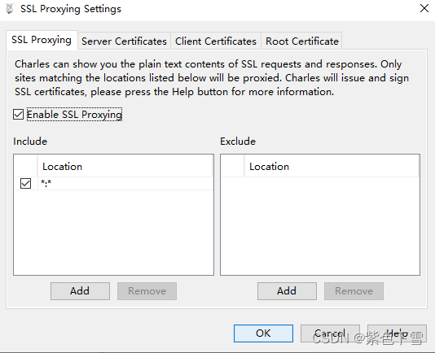Click the Remove button under Include
Image resolution: width=435 pixels, height=353 pixels.
tap(147, 291)
